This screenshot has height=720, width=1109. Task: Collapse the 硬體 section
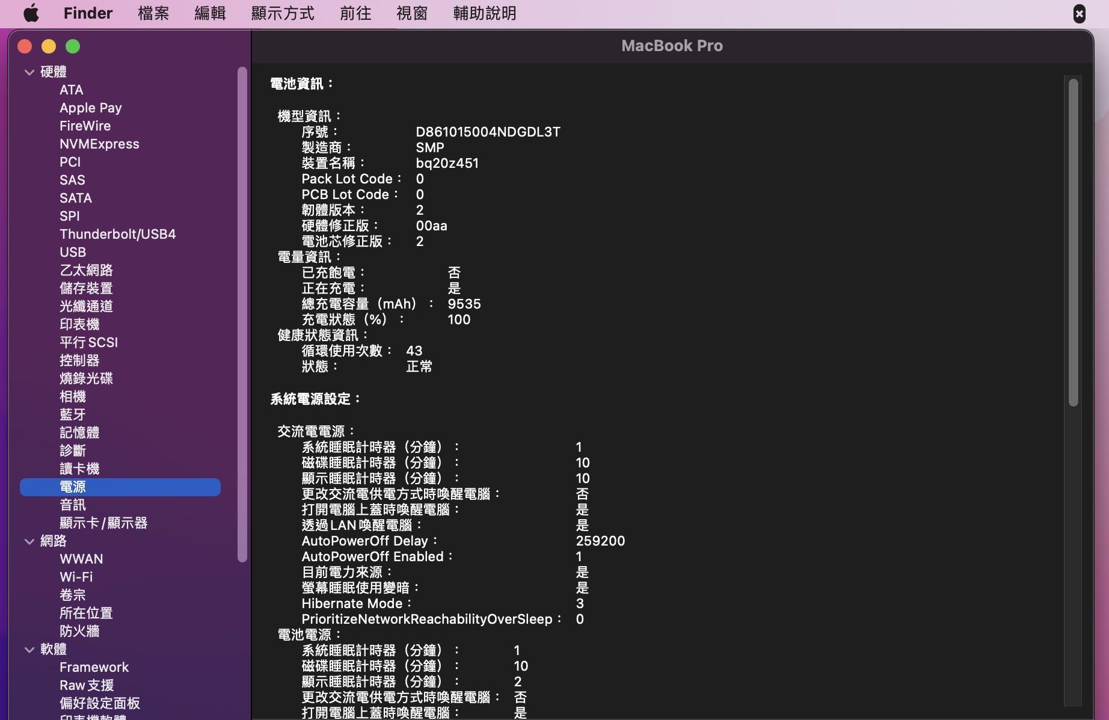29,72
